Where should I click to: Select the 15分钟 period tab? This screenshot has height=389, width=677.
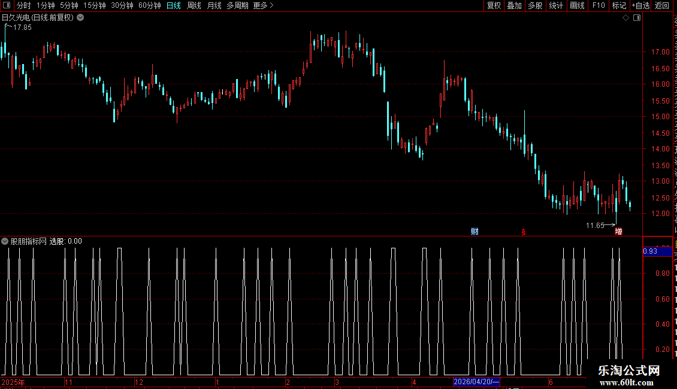pos(94,5)
